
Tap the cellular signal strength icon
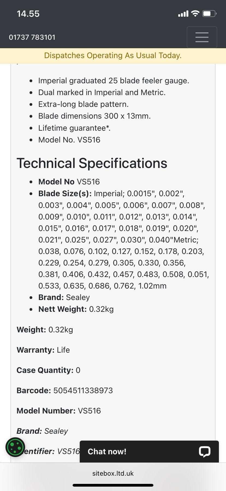(x=183, y=13)
